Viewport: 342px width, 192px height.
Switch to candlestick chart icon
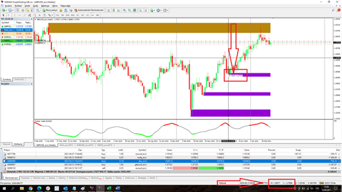113,10
